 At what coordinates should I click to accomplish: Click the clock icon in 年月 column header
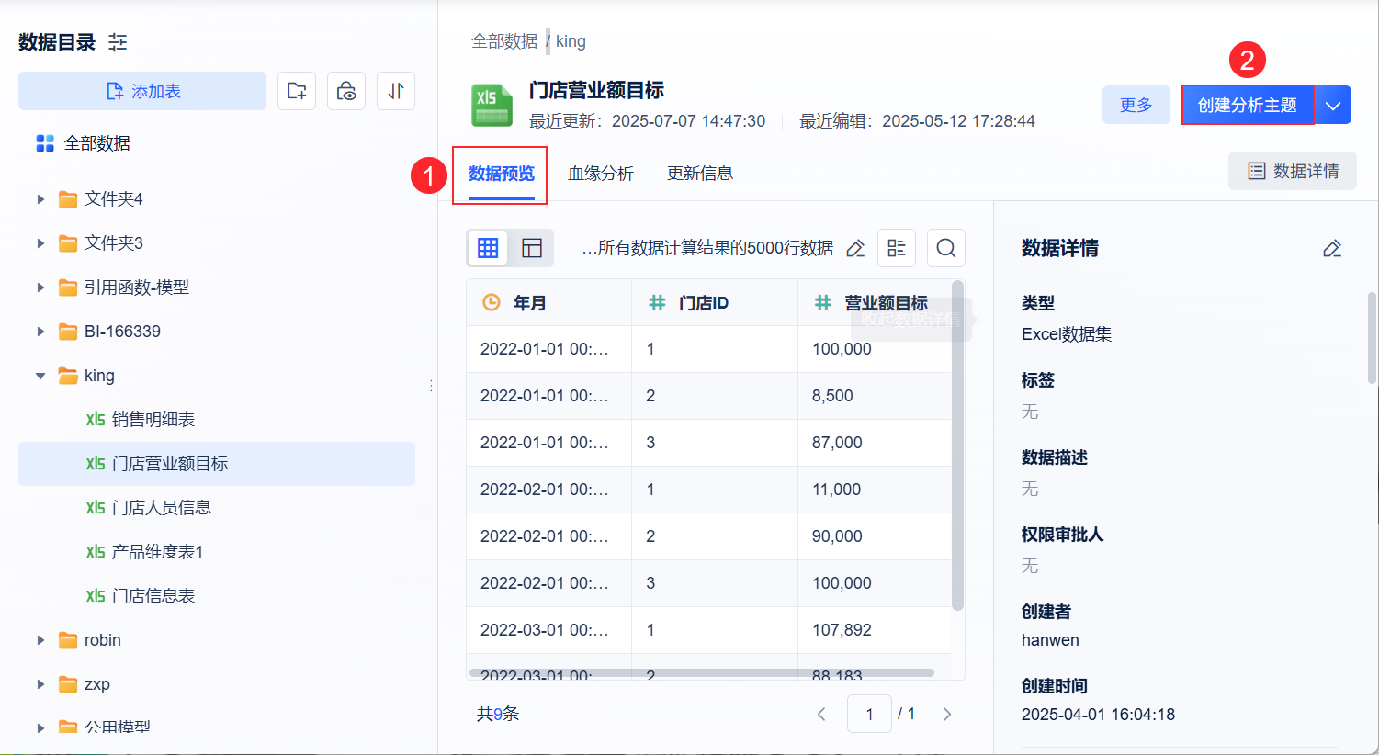pos(492,302)
